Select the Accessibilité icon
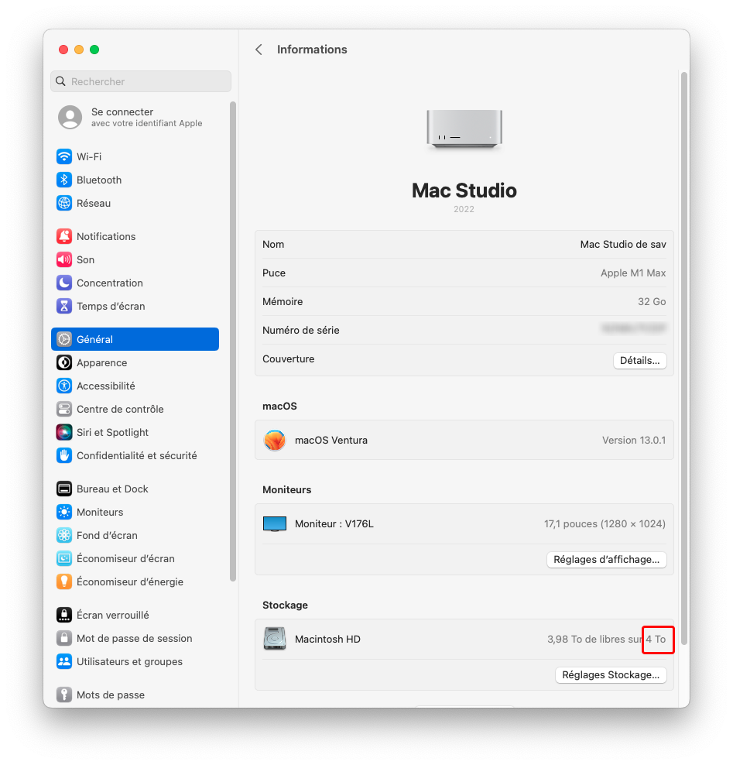The image size is (733, 765). tap(64, 386)
